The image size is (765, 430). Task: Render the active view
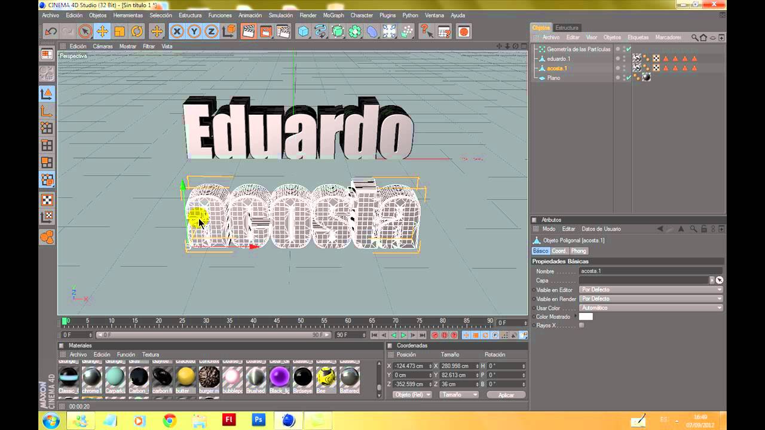pos(249,32)
